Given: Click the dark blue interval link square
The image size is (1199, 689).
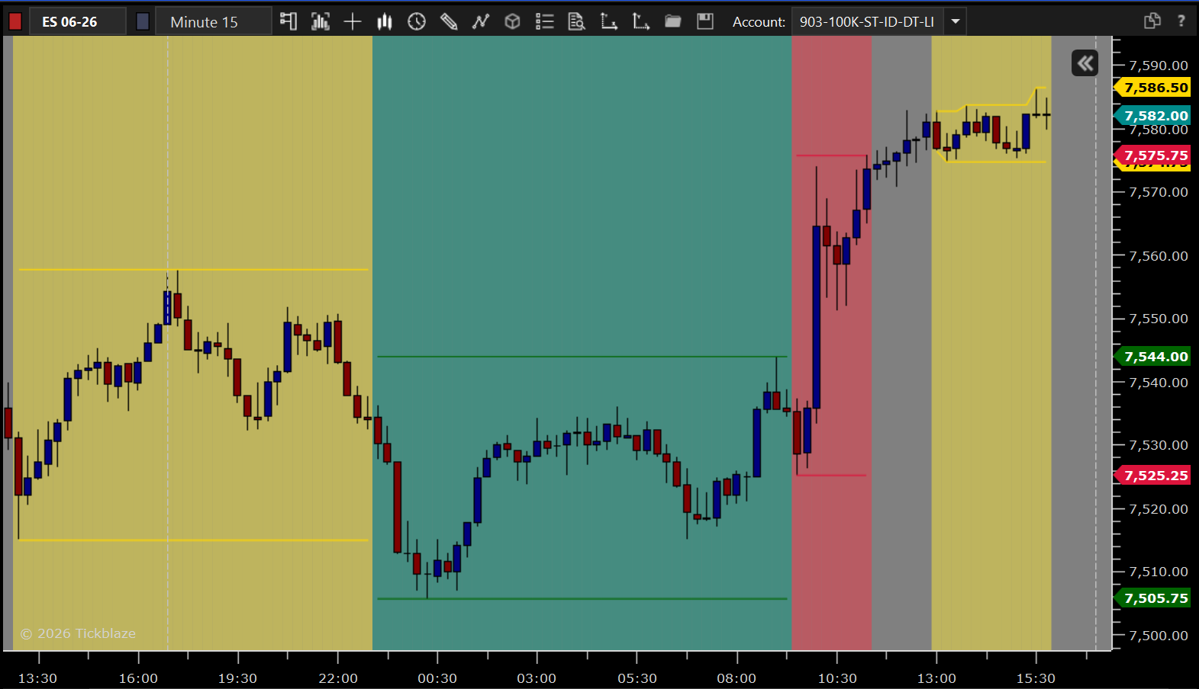Looking at the screenshot, I should point(143,21).
